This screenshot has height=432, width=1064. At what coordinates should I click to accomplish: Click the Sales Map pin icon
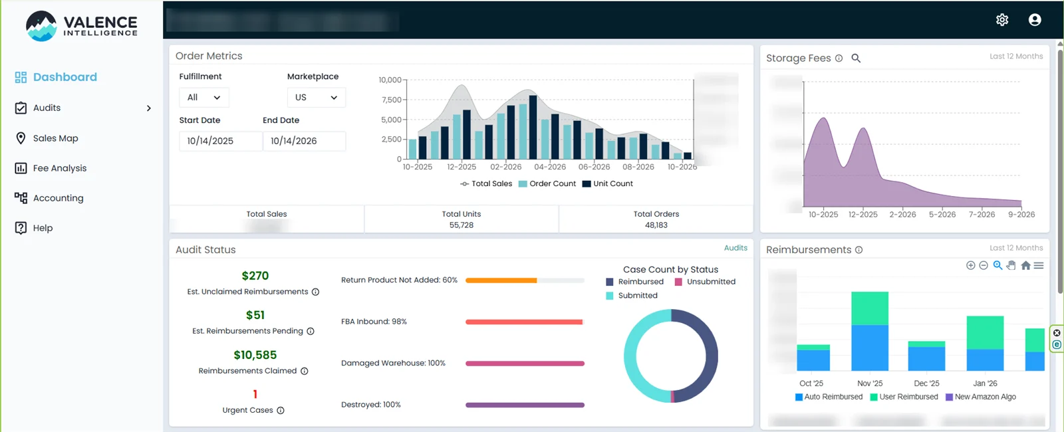coord(21,138)
